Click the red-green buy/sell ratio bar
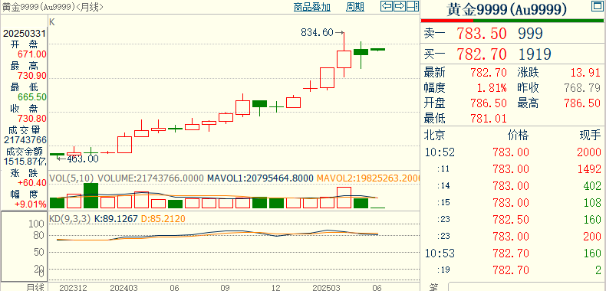This screenshot has height=291, width=606. coord(513,21)
